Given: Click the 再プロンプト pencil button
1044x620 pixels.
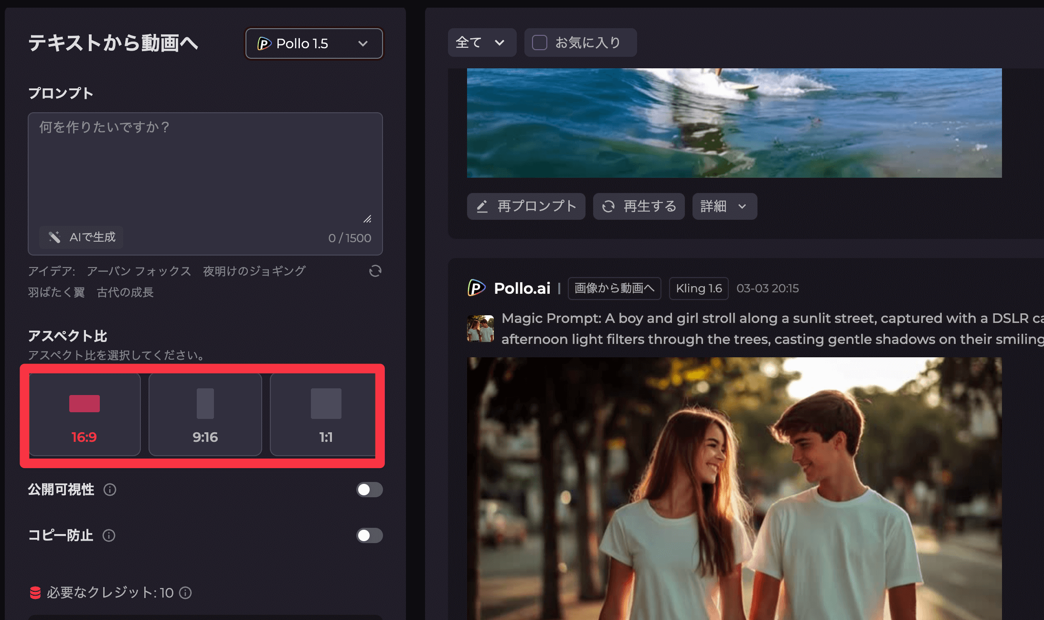Looking at the screenshot, I should tap(526, 206).
